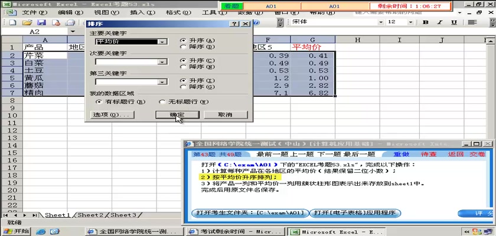
Task: Click the Help question-mark icon in the toolbar
Action: [x=256, y=22]
